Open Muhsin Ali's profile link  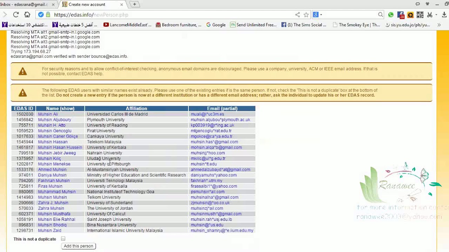coord(48,114)
